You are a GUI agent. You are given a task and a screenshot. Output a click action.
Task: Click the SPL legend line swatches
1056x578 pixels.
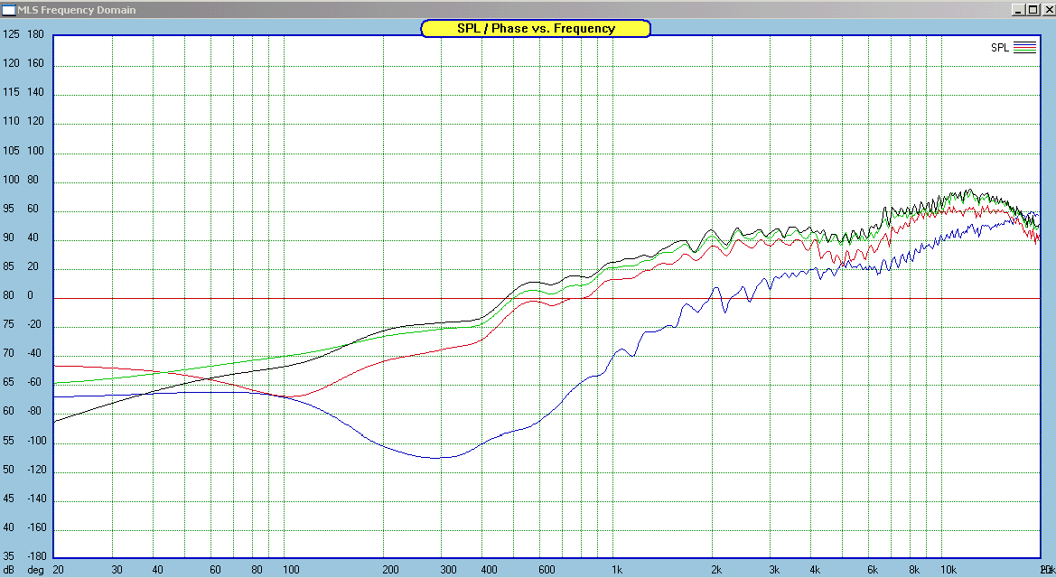1024,47
